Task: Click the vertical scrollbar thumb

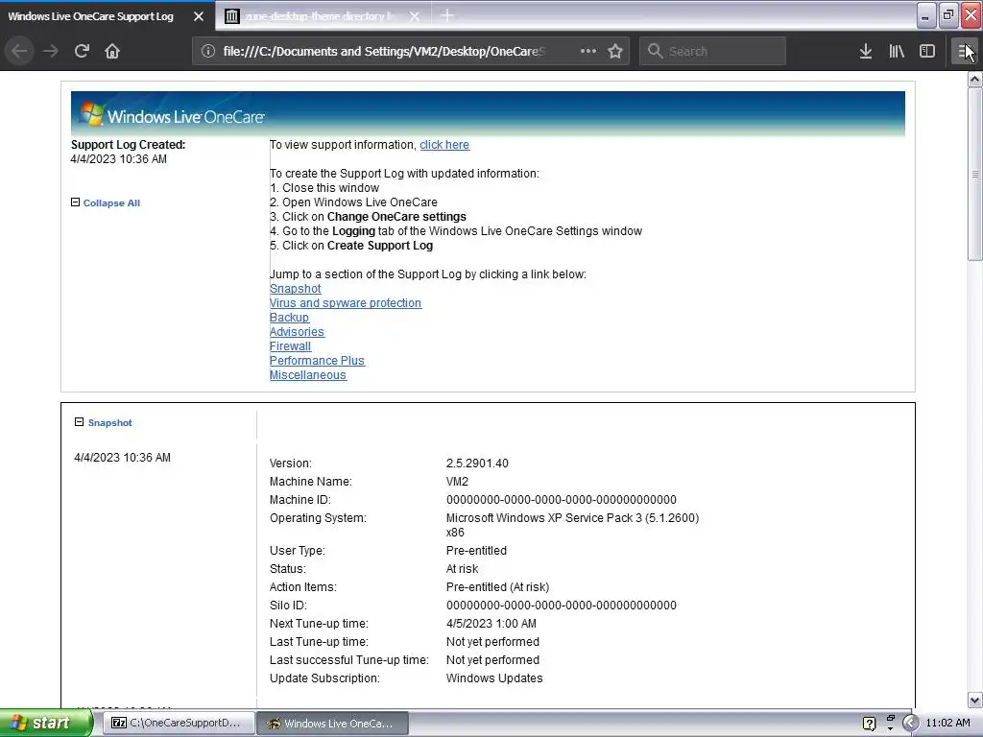Action: point(974,174)
